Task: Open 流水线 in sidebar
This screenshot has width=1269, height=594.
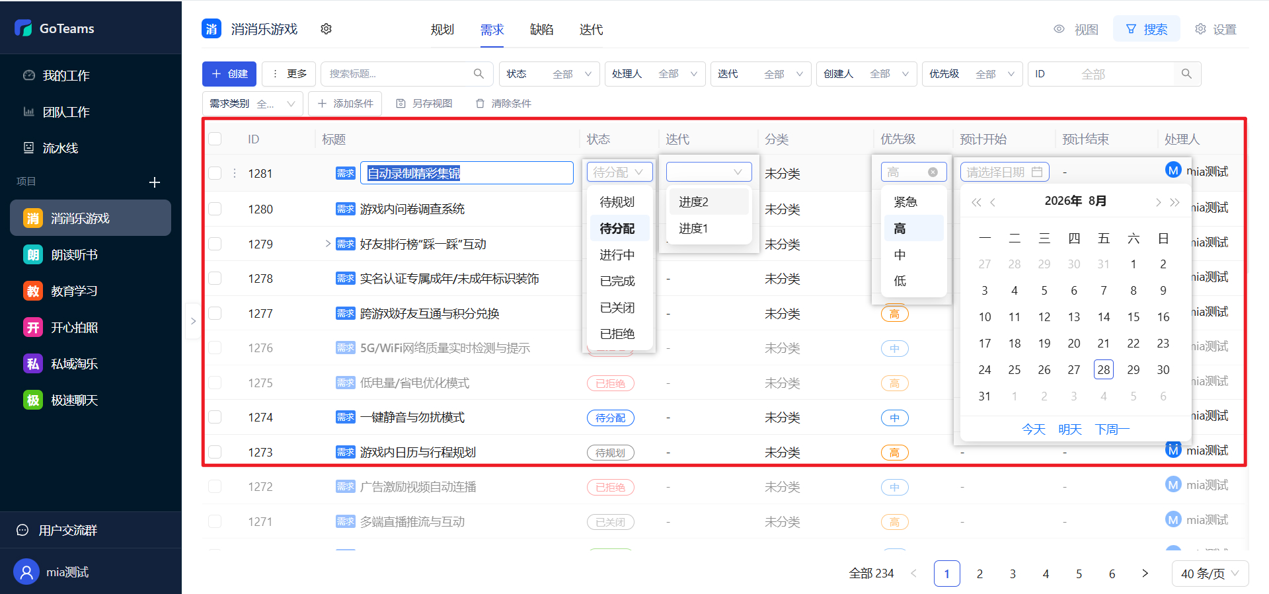Action: pyautogui.click(x=59, y=148)
